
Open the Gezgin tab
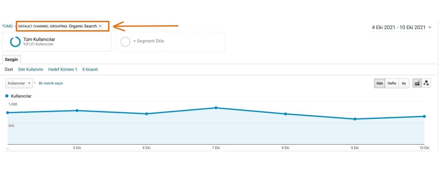(11, 60)
